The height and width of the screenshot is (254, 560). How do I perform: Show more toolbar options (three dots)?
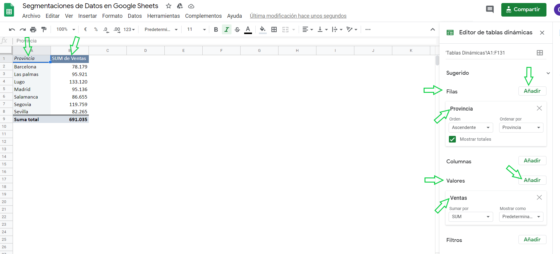[368, 30]
